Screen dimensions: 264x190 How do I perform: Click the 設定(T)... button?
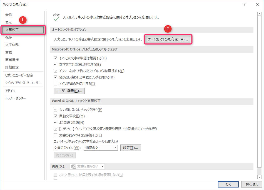tap(131, 148)
